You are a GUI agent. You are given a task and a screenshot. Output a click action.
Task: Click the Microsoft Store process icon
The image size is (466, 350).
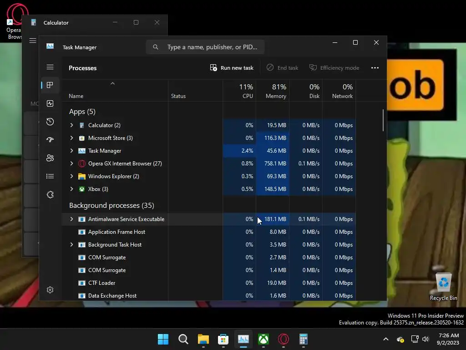point(82,138)
